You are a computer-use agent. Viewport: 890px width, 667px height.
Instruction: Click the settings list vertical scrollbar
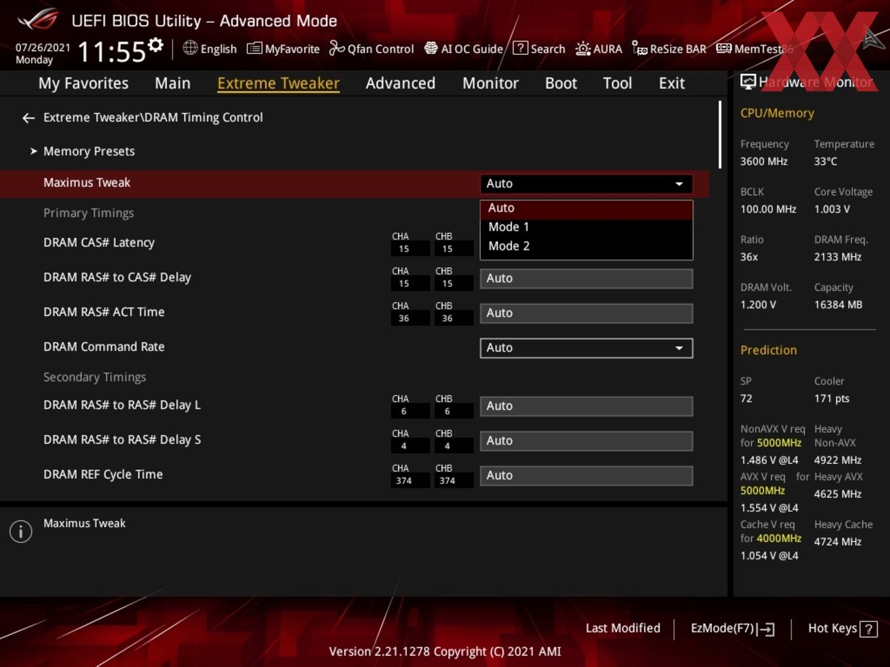point(720,134)
